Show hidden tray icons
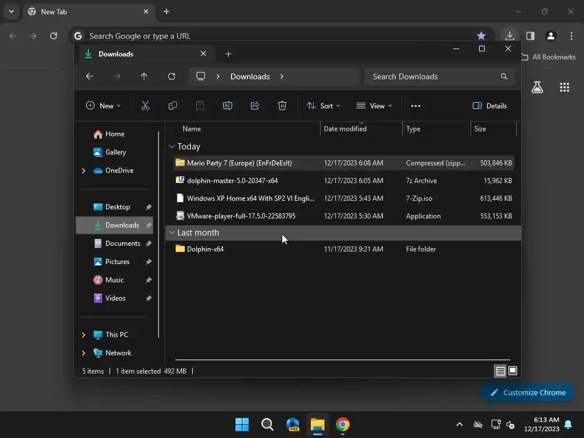The image size is (584, 438). pos(460,424)
